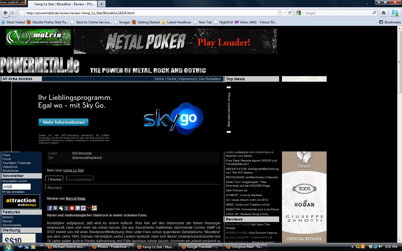Open a new tab with the plus button
The image size is (402, 251).
(102, 4)
